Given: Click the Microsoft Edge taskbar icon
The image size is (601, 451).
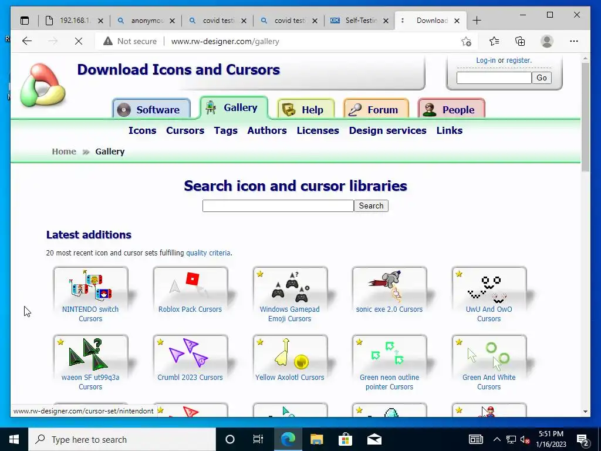Looking at the screenshot, I should tap(288, 439).
